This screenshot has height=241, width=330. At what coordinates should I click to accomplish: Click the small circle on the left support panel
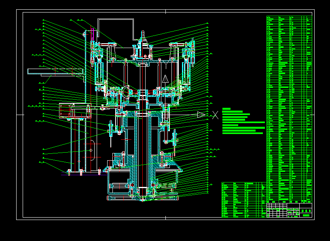coord(91,150)
